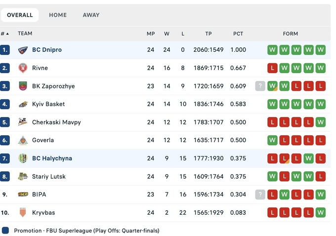Sort standings by PCT column
This screenshot has height=236, width=336.
tap(238, 34)
